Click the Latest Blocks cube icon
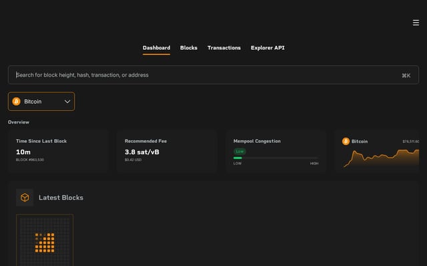 pyautogui.click(x=25, y=198)
